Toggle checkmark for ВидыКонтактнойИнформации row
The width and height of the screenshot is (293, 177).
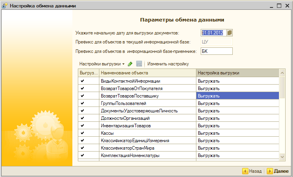83,81
